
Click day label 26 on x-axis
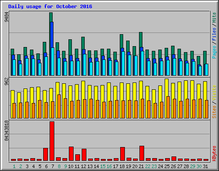pyautogui.click(x=173, y=166)
